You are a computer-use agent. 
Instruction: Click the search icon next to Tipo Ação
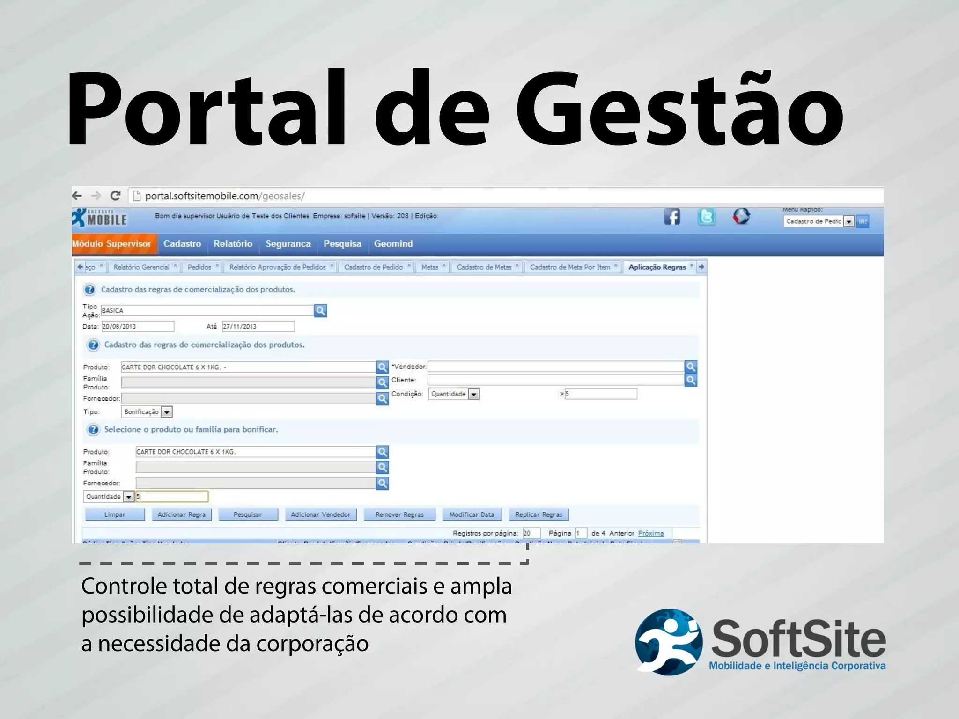coord(320,311)
